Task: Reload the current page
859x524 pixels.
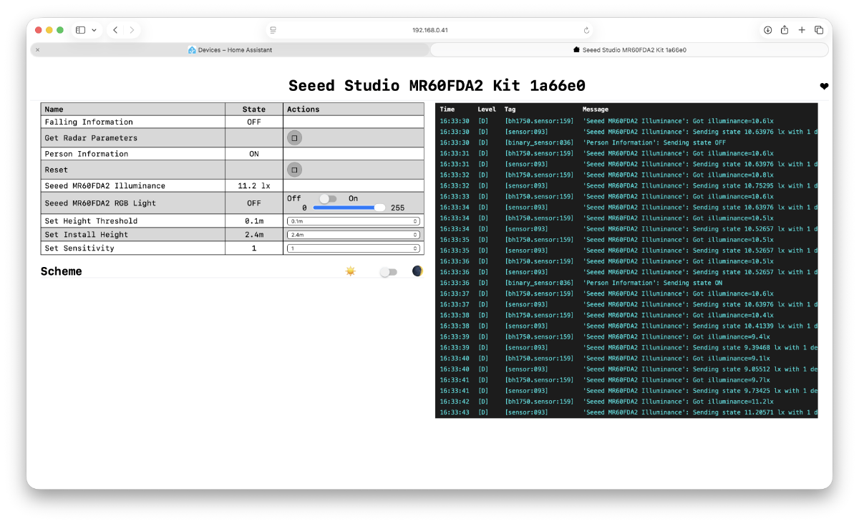Action: pyautogui.click(x=586, y=30)
